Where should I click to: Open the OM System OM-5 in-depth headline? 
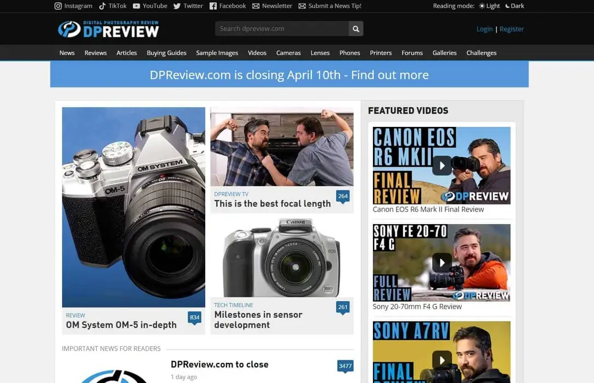pos(121,325)
